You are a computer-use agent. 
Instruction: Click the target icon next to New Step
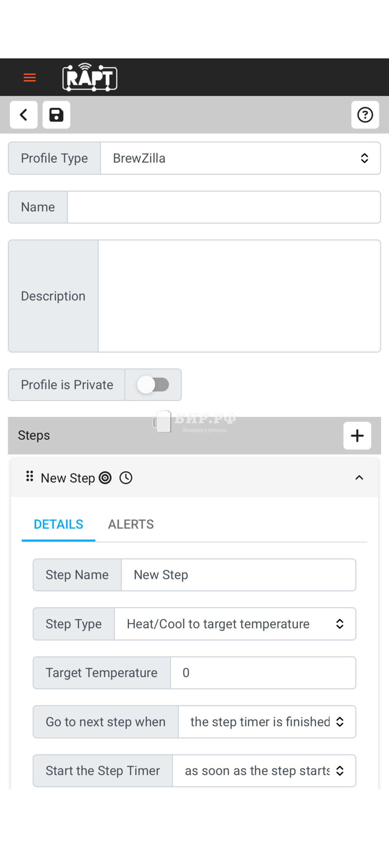tap(105, 478)
